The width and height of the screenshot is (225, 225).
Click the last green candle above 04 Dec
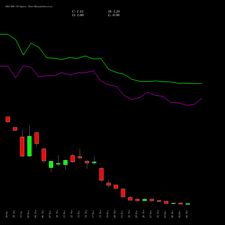pyautogui.click(x=188, y=204)
